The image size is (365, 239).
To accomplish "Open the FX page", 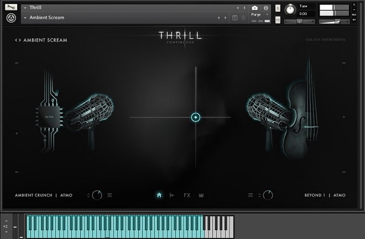I will [x=187, y=195].
